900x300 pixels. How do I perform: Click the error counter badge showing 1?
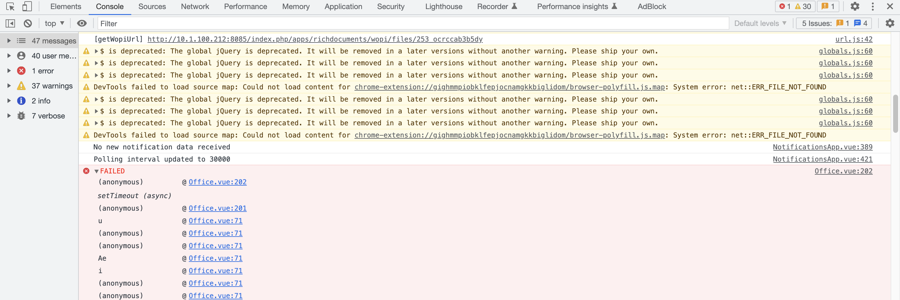(x=785, y=6)
